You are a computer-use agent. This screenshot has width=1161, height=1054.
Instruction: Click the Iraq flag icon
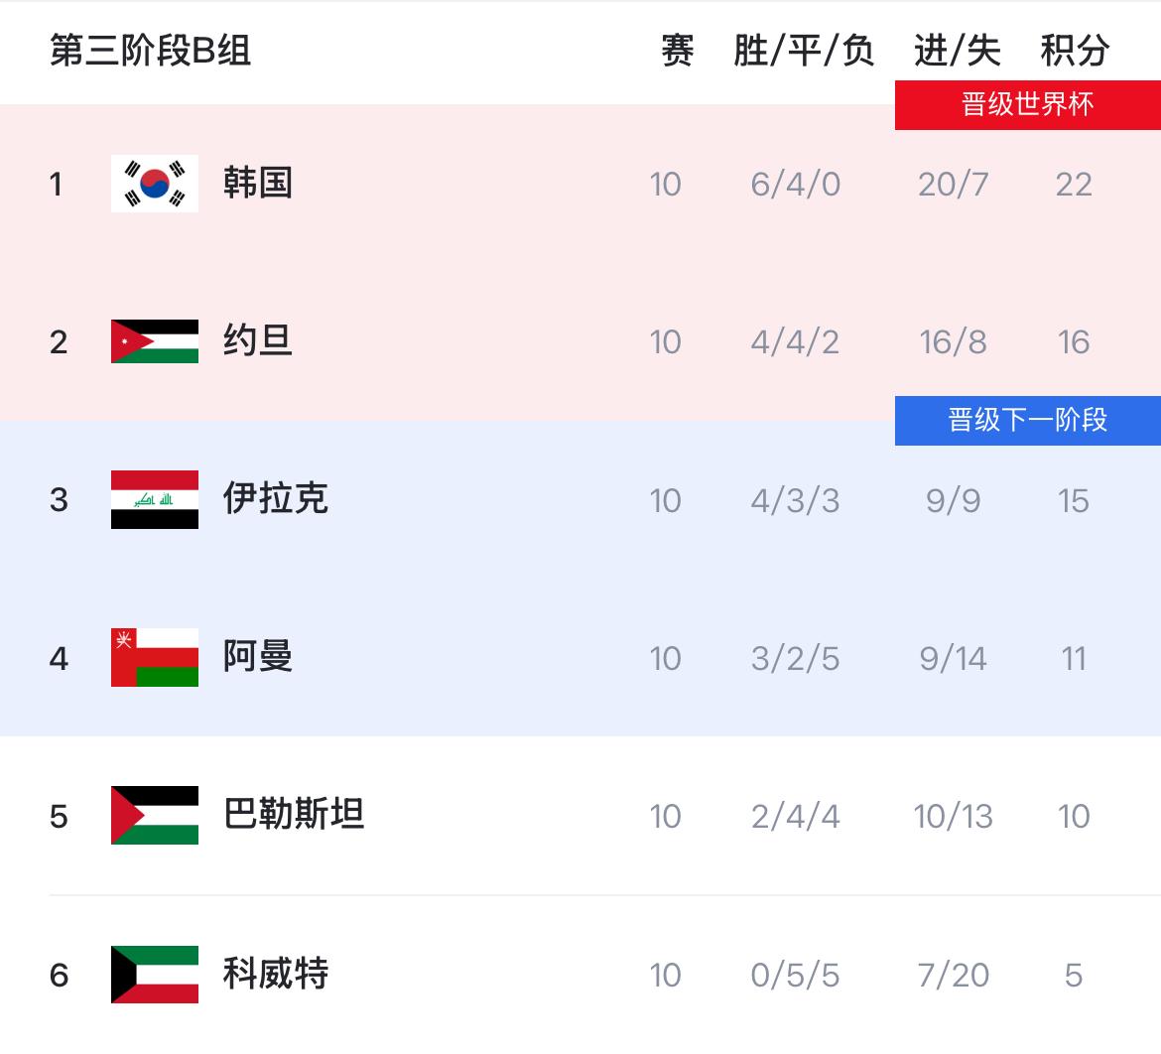pos(155,500)
